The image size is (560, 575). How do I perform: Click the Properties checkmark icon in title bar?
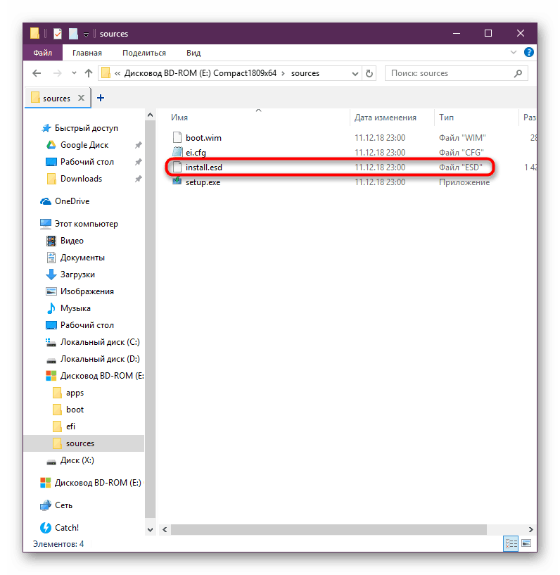point(58,34)
